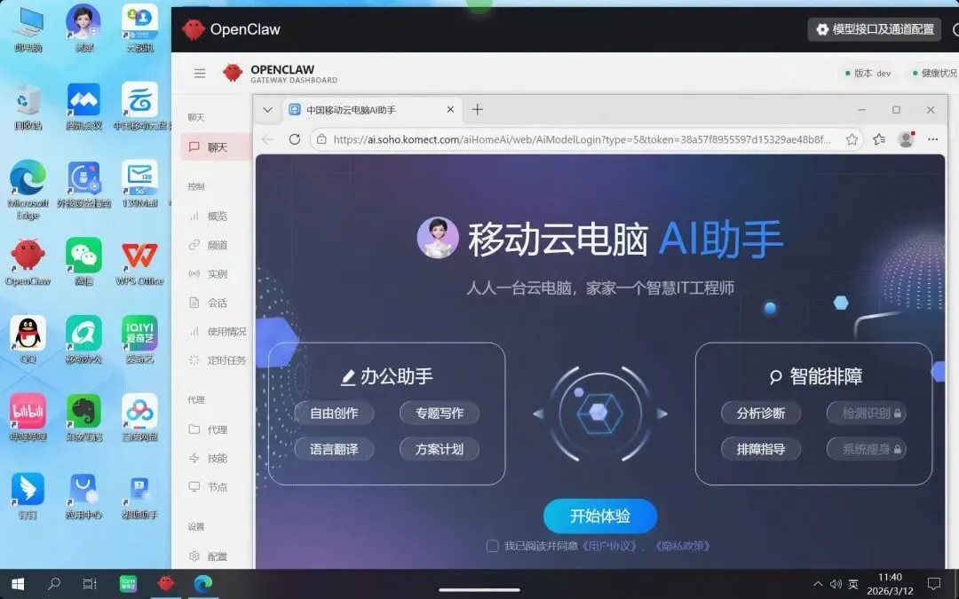Open the OpenClaw desktop shortcut
Image resolution: width=959 pixels, height=599 pixels.
click(28, 262)
